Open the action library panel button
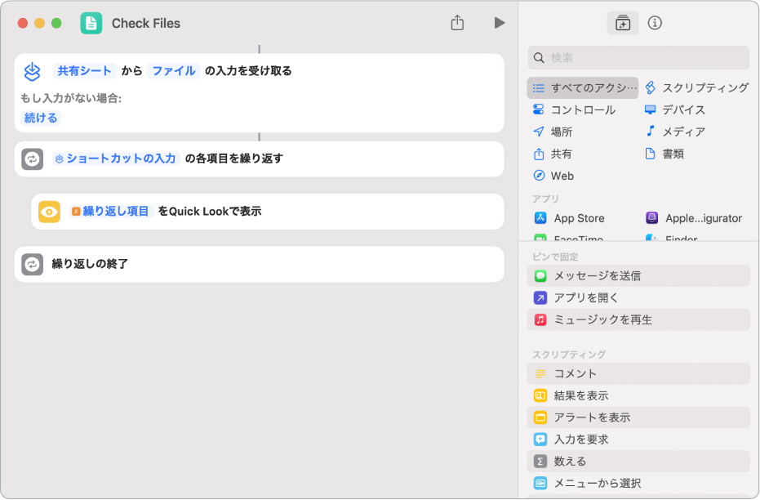 622,23
